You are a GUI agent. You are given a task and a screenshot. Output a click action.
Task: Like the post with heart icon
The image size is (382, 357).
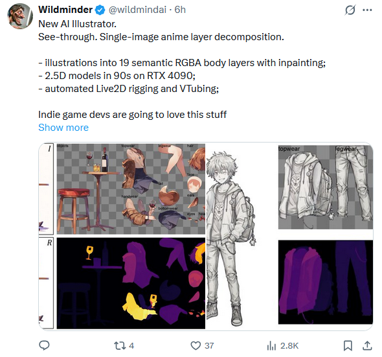(196, 345)
